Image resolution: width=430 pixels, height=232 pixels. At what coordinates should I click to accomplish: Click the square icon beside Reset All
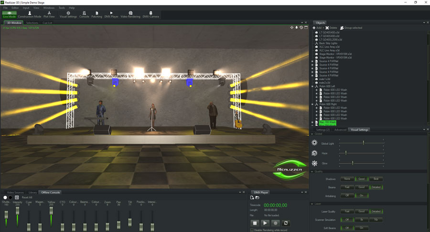point(17,197)
